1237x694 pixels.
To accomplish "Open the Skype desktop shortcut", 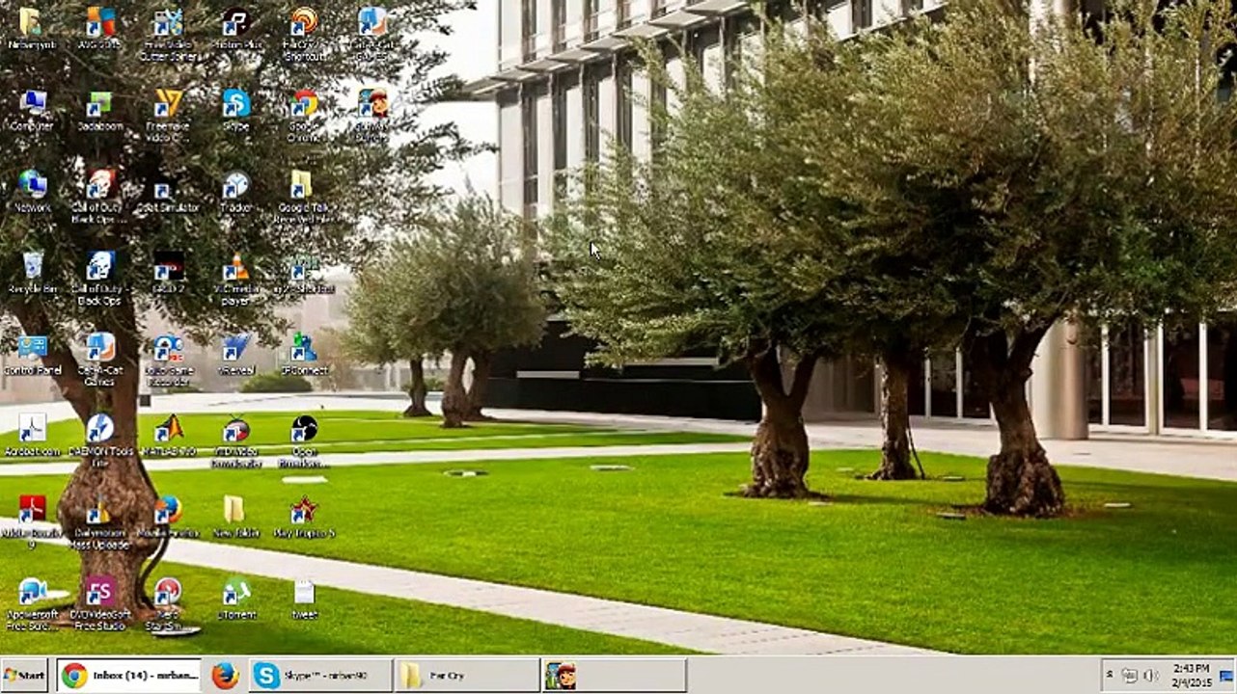I will tap(235, 110).
